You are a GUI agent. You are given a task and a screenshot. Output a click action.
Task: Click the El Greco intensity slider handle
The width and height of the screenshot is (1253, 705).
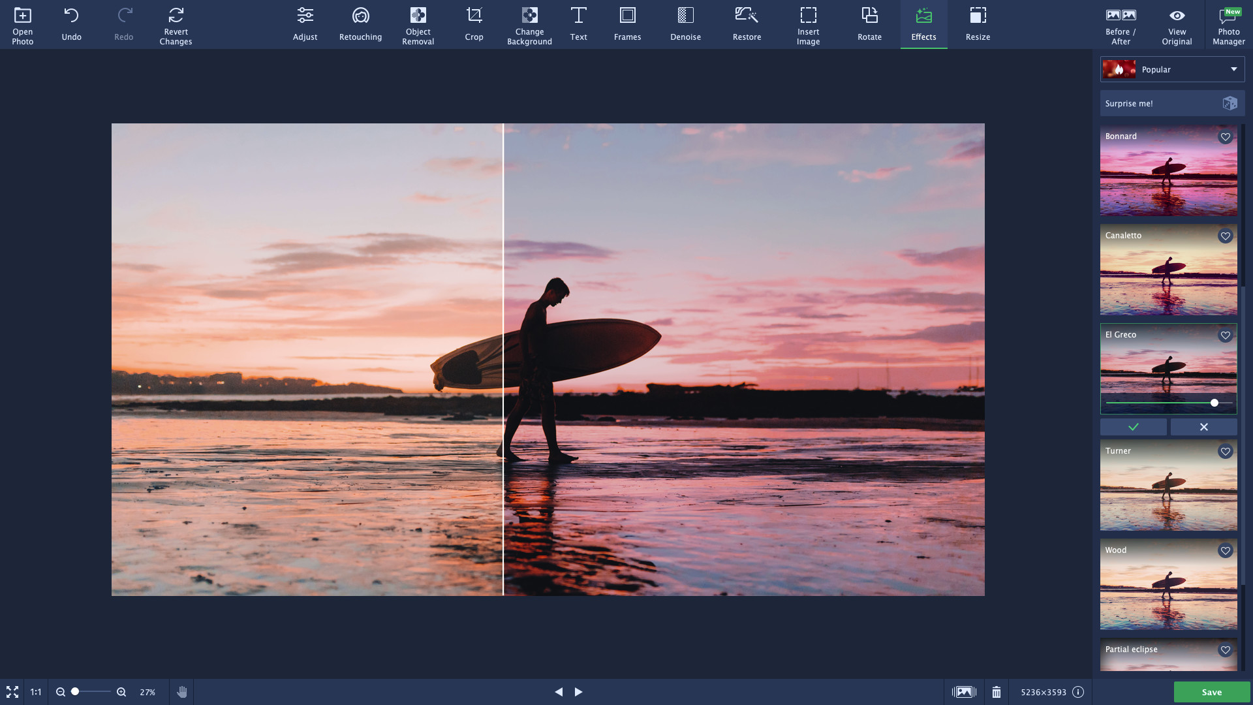tap(1214, 403)
